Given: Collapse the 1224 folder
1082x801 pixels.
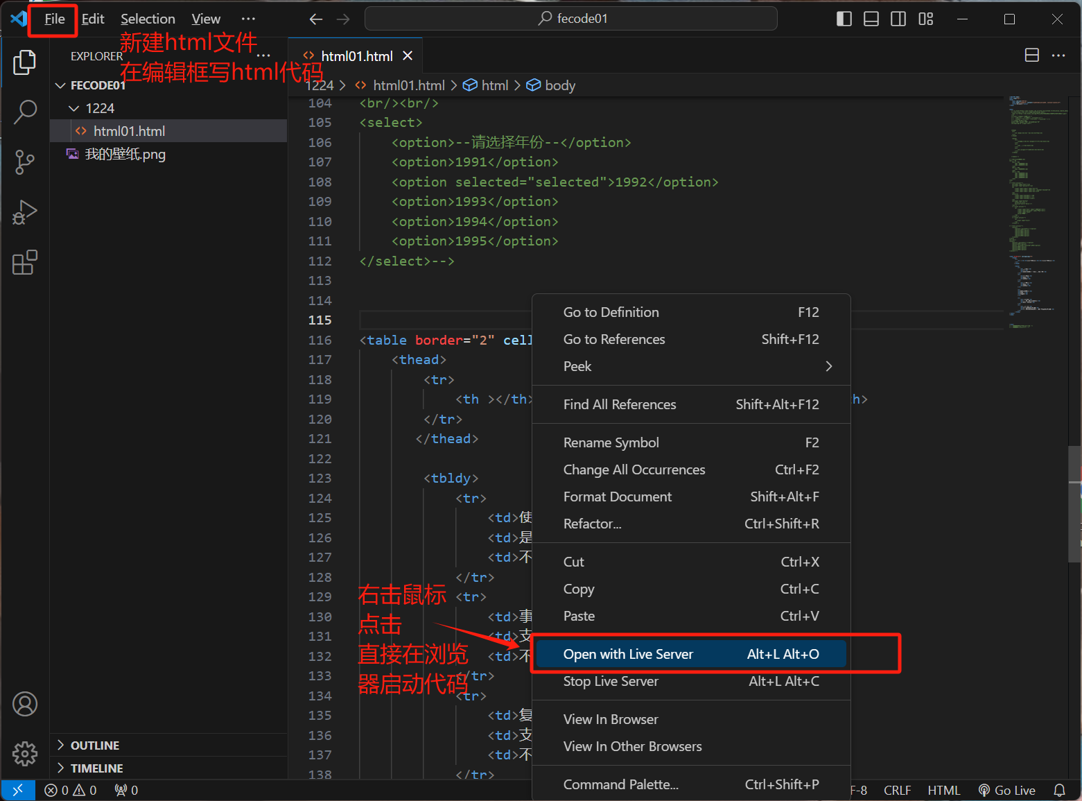Looking at the screenshot, I should click(74, 108).
